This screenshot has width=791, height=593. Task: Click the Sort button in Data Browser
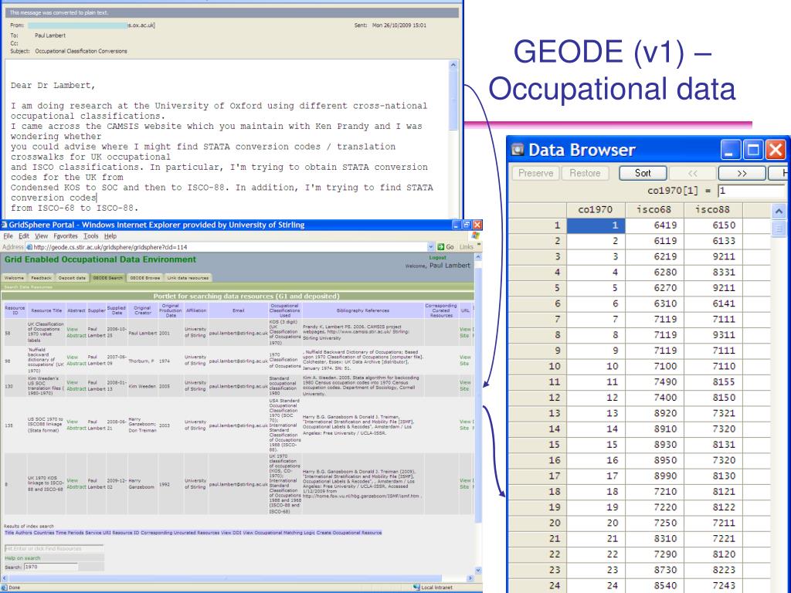coord(643,173)
